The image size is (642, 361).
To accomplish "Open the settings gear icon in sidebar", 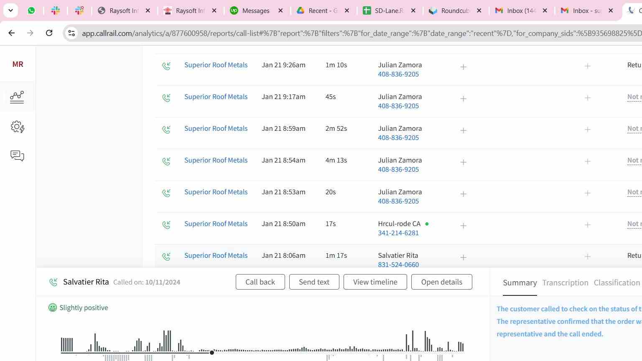I will coord(17,127).
